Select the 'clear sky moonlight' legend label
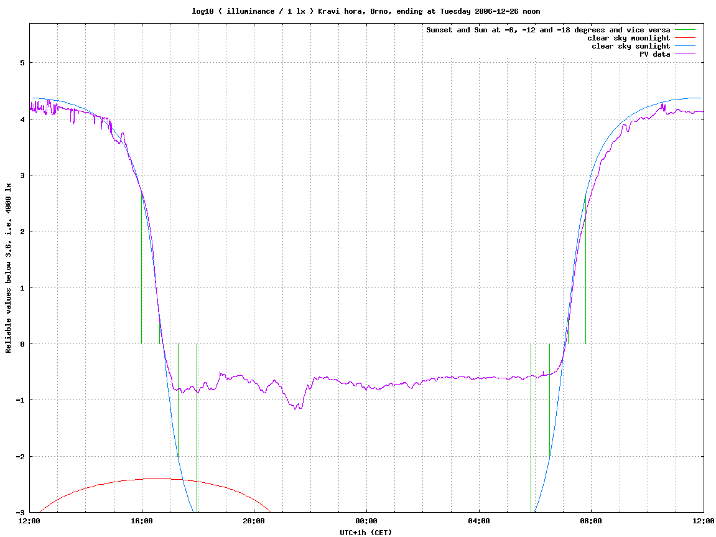This screenshot has width=716, height=537. pos(628,39)
